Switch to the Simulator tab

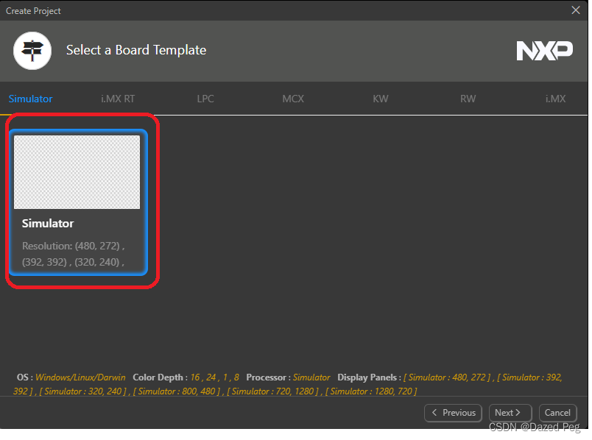point(30,99)
